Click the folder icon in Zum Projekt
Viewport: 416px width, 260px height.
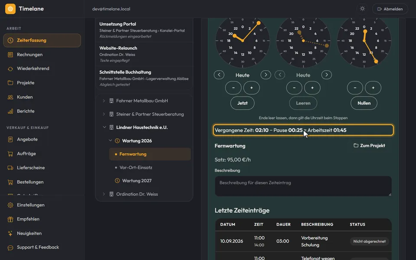pyautogui.click(x=356, y=146)
